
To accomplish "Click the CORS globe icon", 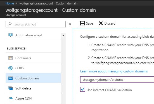I will pyautogui.click(x=10, y=68).
